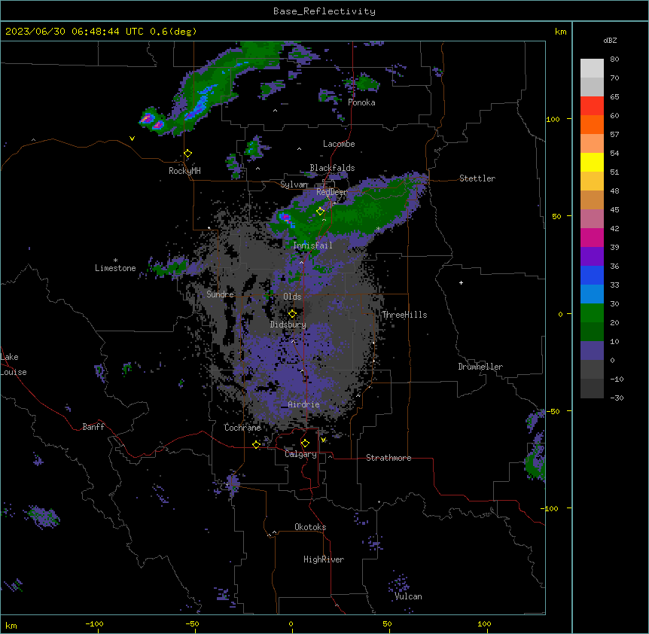This screenshot has width=649, height=634.
Task: Select the Limestone label
Action: [x=115, y=268]
